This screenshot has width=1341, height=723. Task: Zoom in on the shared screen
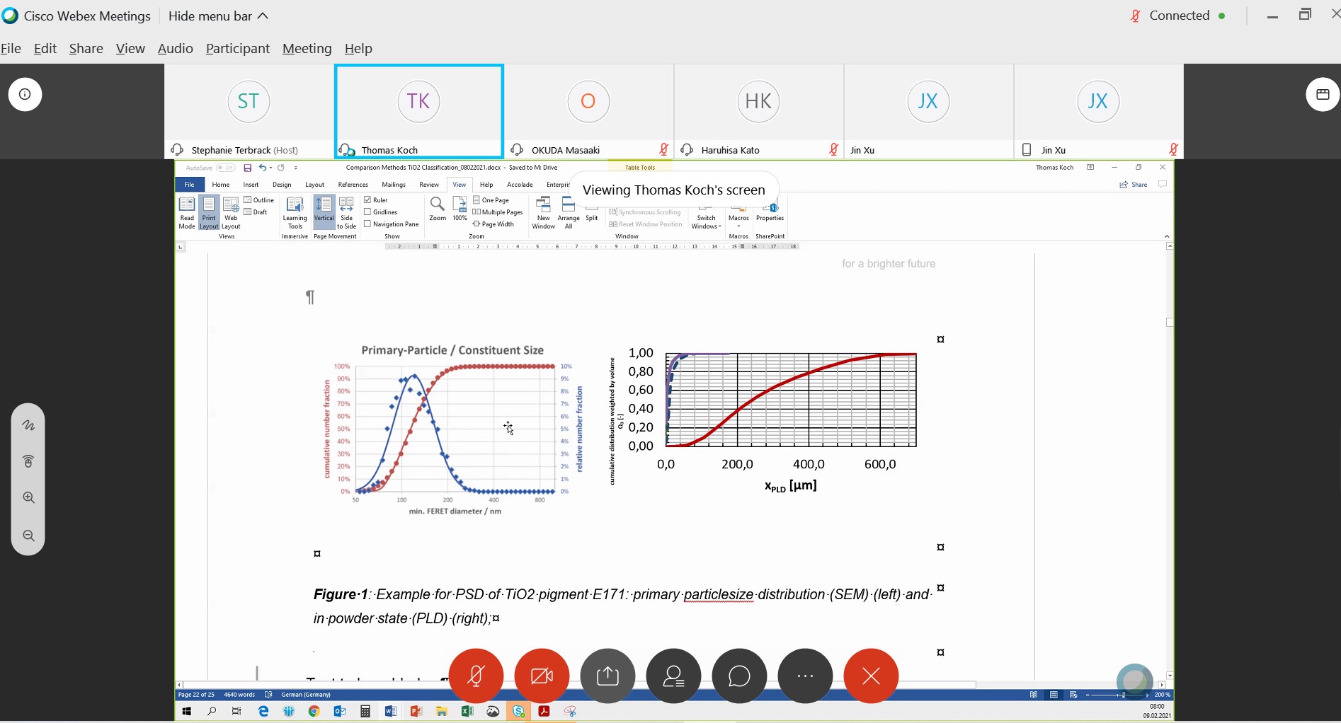point(28,498)
